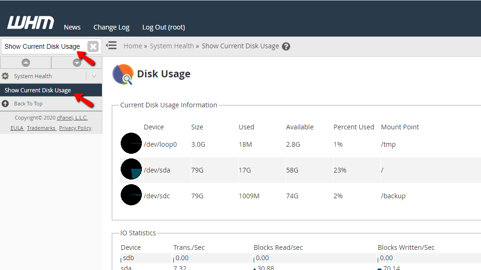Click the Back To Top link

(x=28, y=104)
